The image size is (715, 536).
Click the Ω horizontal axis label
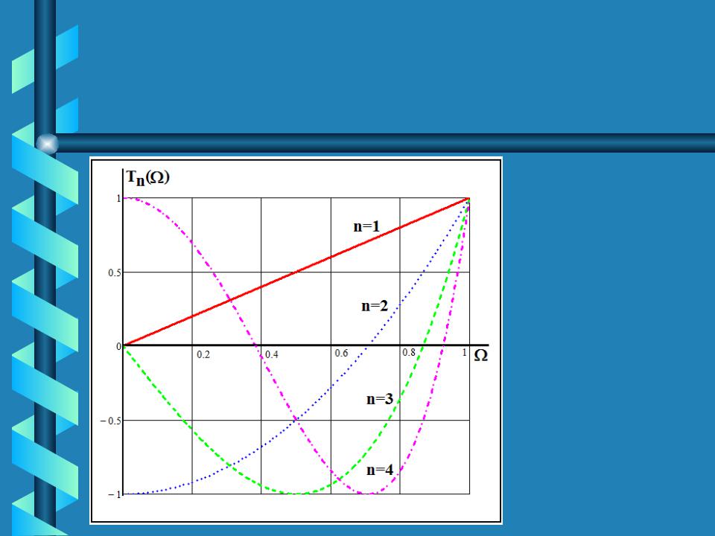coord(480,355)
